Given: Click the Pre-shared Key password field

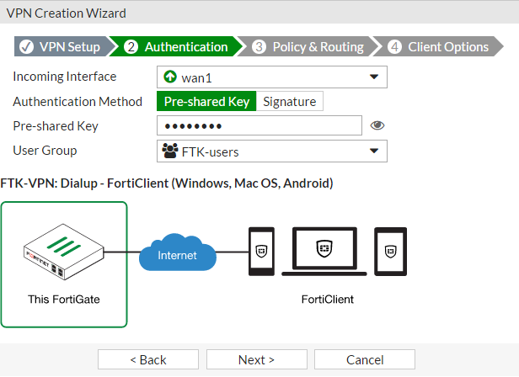Looking at the screenshot, I should 259,125.
